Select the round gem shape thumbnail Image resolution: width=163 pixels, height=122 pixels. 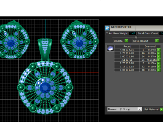(110, 48)
